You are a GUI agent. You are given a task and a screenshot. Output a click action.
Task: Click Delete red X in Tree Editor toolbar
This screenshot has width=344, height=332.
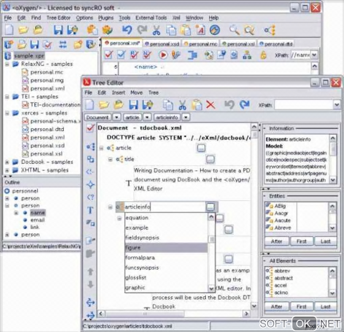pos(210,105)
